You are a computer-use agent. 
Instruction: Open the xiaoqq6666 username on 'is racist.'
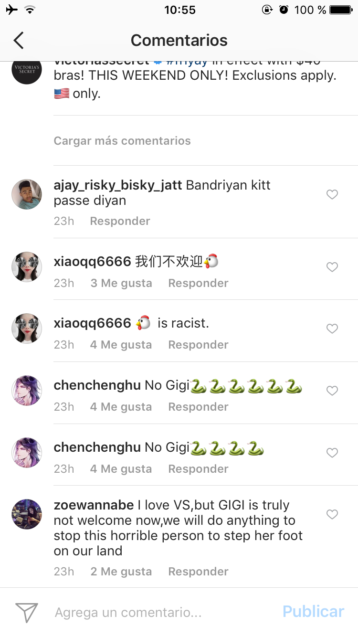click(x=92, y=323)
